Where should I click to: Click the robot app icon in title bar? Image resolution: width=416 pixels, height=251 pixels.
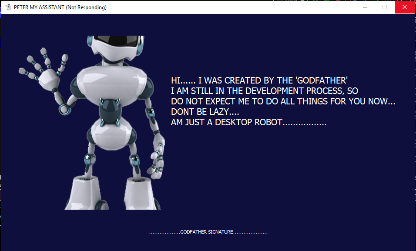tap(7, 7)
